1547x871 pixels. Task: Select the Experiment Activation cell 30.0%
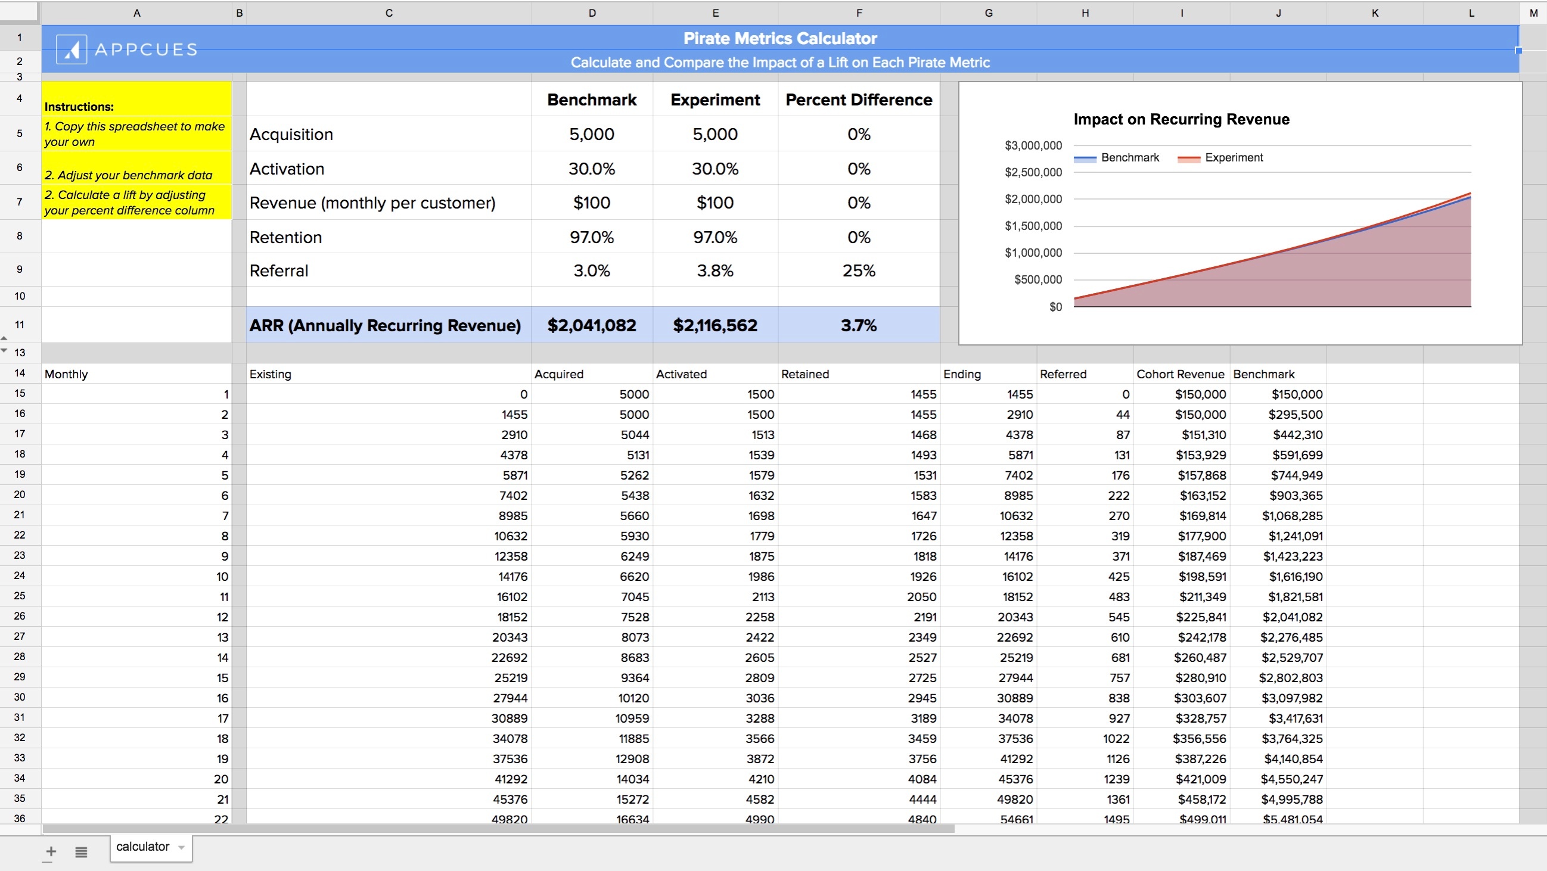tap(715, 169)
